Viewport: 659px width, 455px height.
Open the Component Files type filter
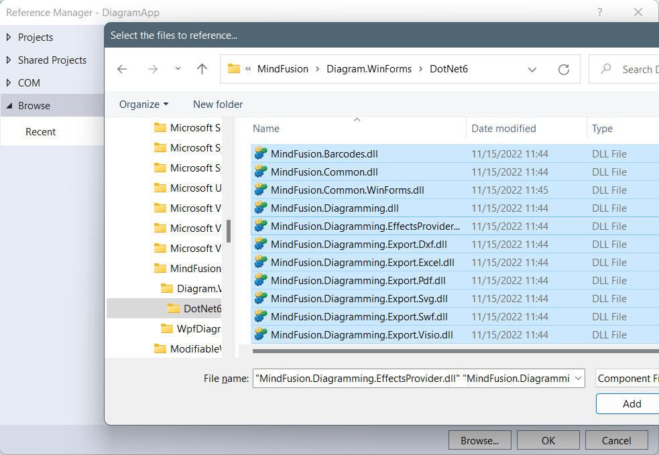627,379
